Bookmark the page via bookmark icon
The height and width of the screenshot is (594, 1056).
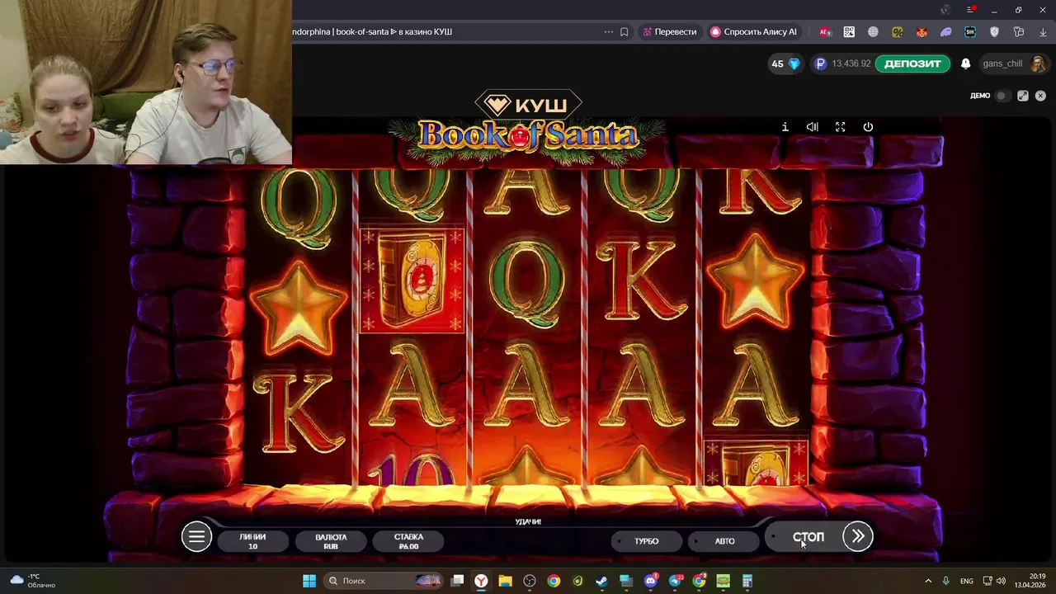tap(625, 31)
